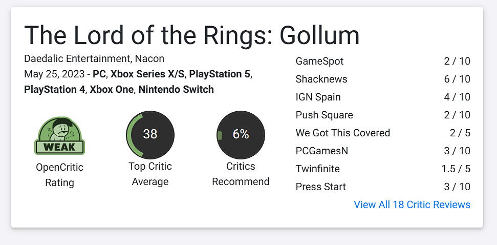
Task: Select the IGN Spain review
Action: click(x=318, y=97)
